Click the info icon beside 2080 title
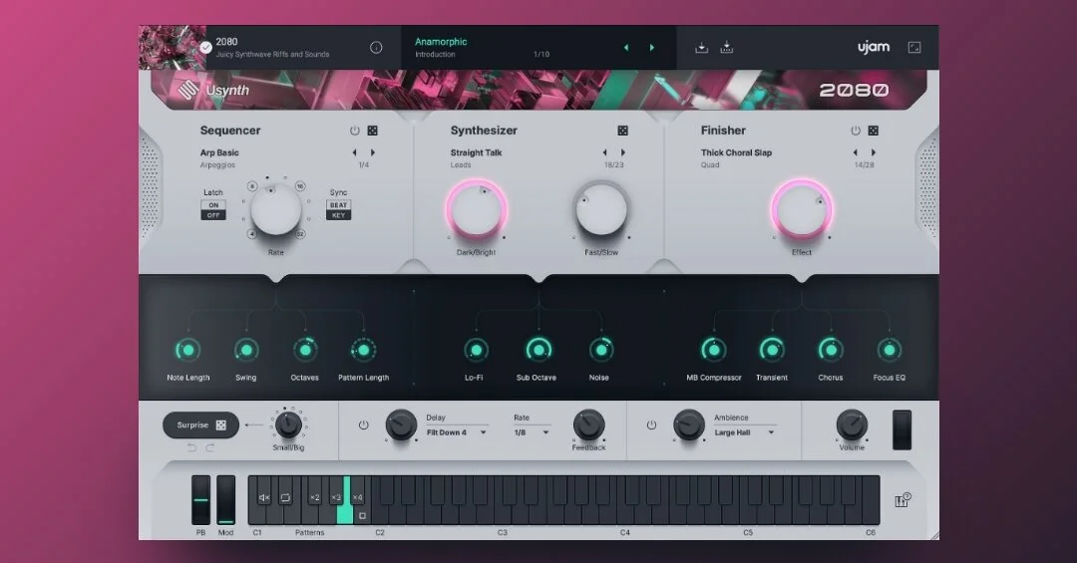Screen dimensions: 1077x563 376,48
